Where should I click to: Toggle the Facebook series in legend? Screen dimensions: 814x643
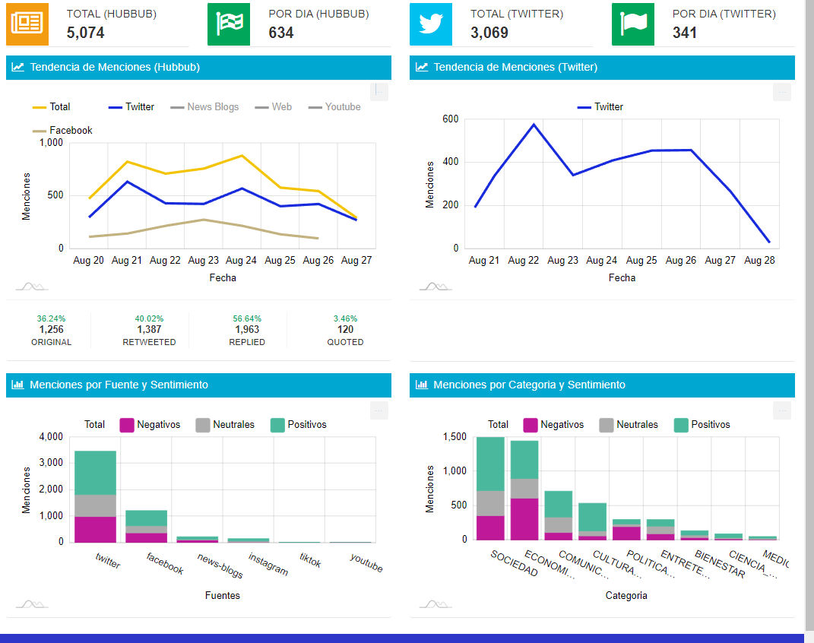(62, 130)
